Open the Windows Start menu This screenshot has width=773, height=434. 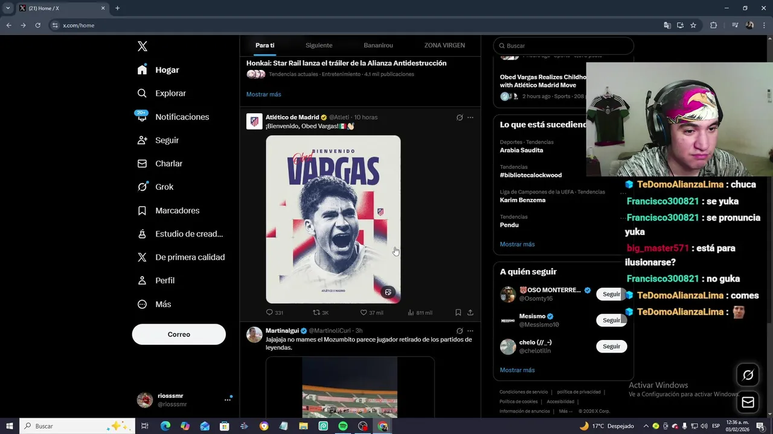[10, 426]
